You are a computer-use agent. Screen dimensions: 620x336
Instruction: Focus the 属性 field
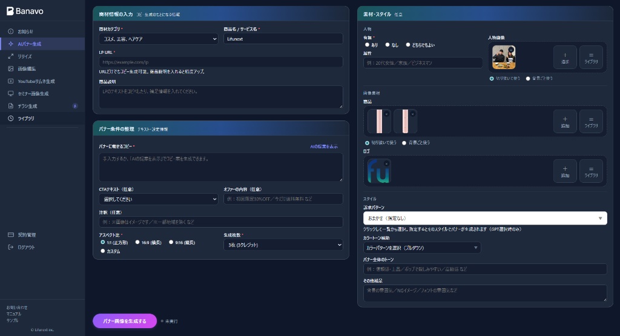pos(423,62)
